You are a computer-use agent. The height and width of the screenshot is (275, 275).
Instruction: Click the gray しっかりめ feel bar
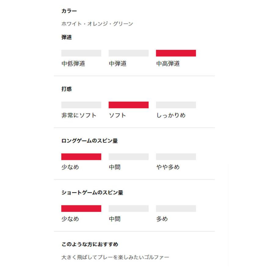pos(176,105)
